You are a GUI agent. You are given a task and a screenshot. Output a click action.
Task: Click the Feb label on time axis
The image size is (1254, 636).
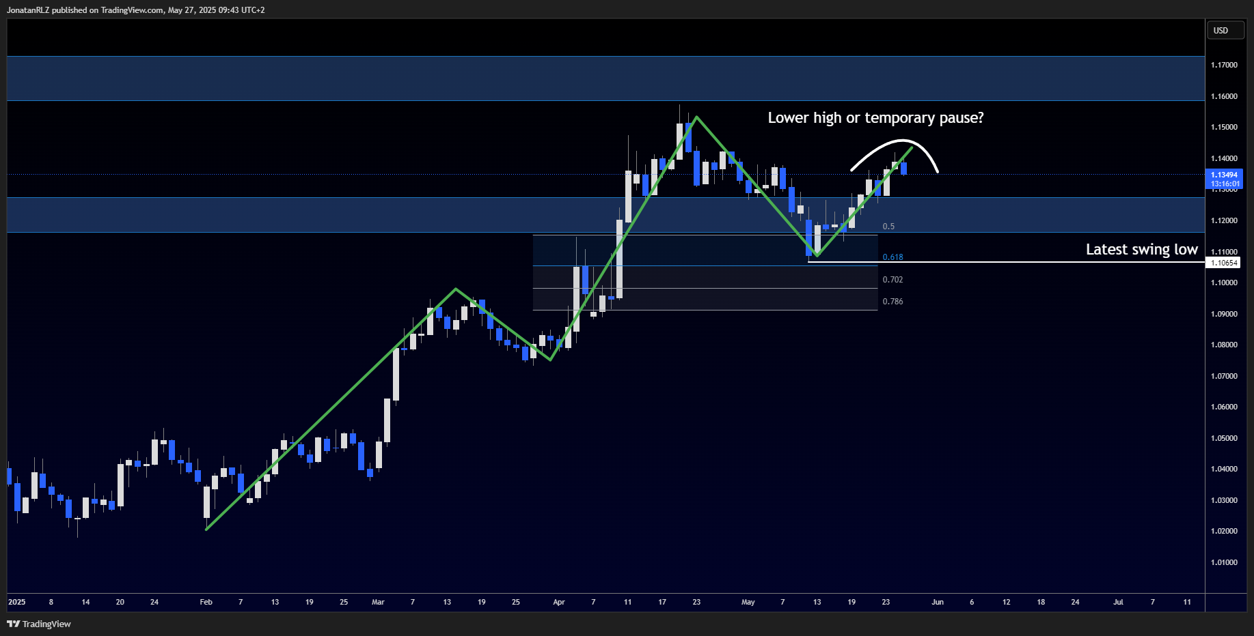tap(206, 602)
